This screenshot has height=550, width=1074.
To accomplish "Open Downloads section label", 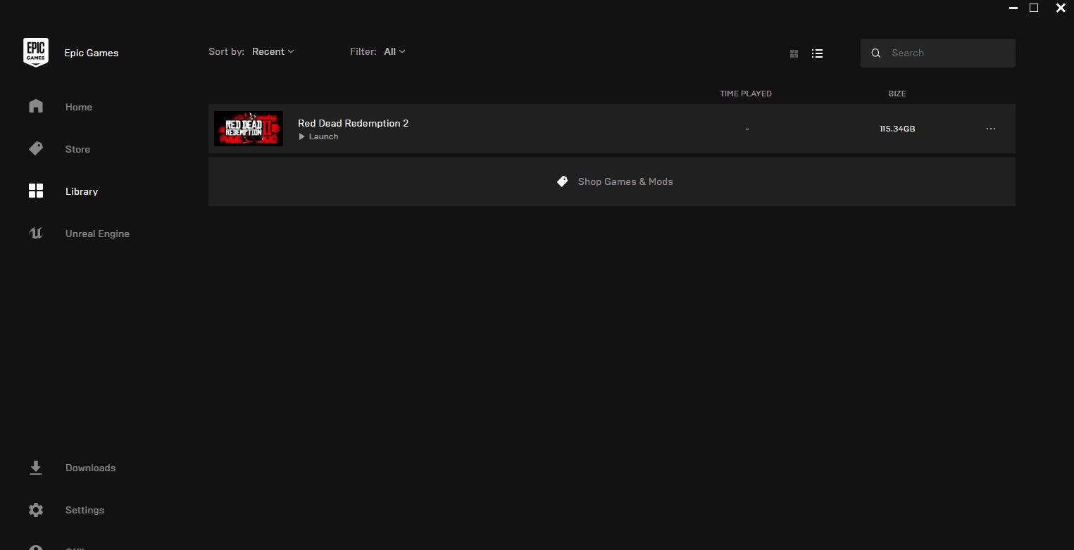I will [90, 468].
